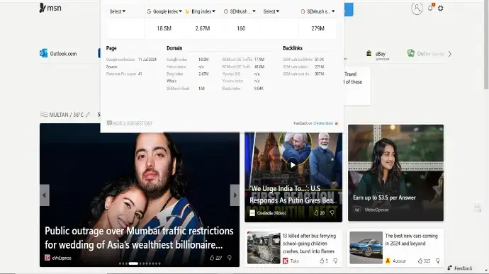This screenshot has height=274, width=489.
Task: Open the Outlook.com shortcut
Action: tap(58, 54)
